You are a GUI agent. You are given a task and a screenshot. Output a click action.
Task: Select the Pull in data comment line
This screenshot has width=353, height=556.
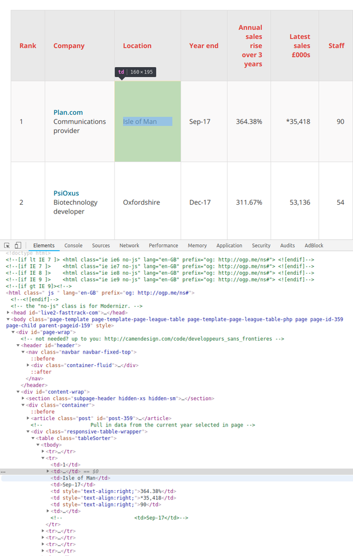pyautogui.click(x=143, y=425)
